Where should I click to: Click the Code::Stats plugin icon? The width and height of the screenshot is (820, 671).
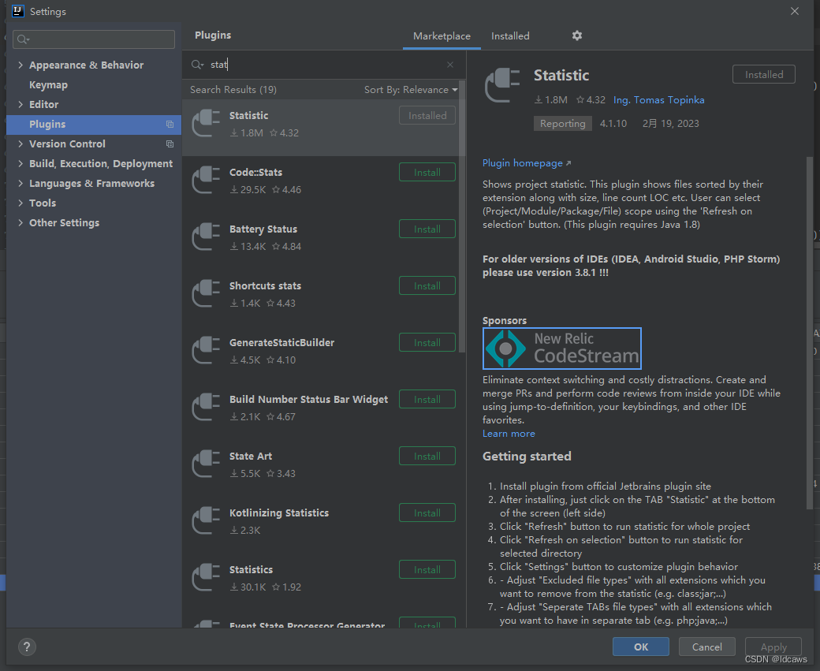pyautogui.click(x=206, y=181)
